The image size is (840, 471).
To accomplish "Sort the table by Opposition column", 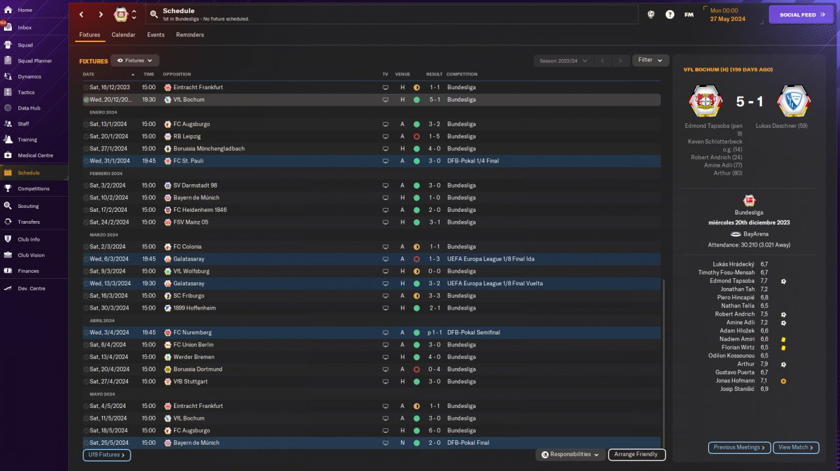I will click(x=177, y=74).
